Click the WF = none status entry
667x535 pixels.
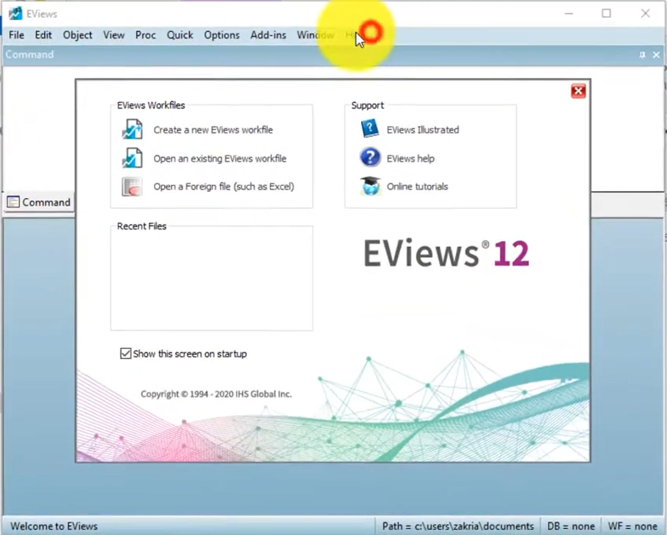pyautogui.click(x=632, y=526)
